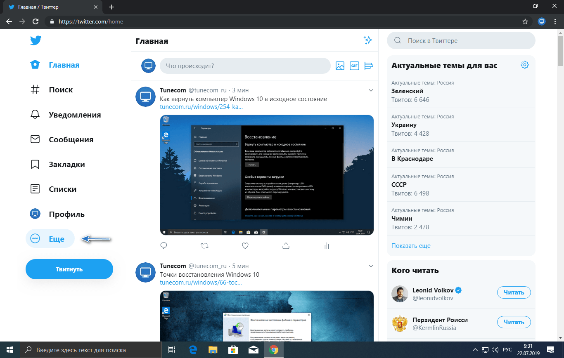Reply to the first Tunecom tweet
564x358 pixels.
click(x=164, y=246)
